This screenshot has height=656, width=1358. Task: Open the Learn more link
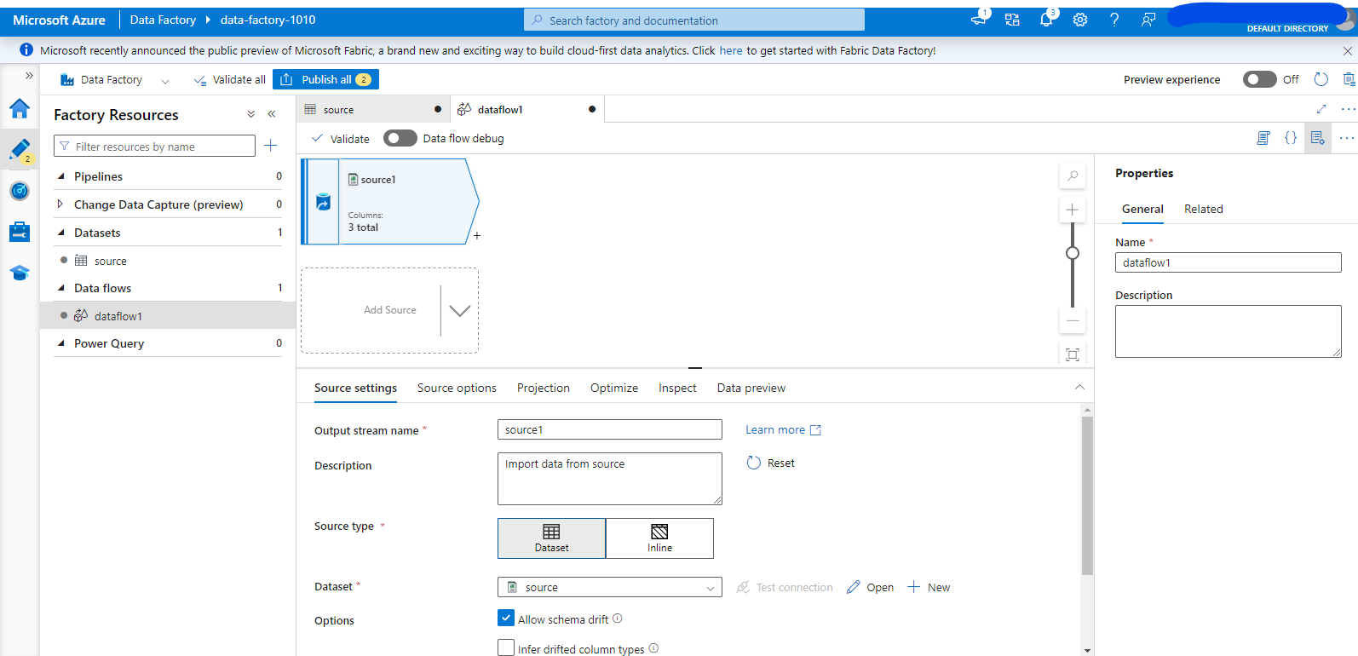coord(783,429)
